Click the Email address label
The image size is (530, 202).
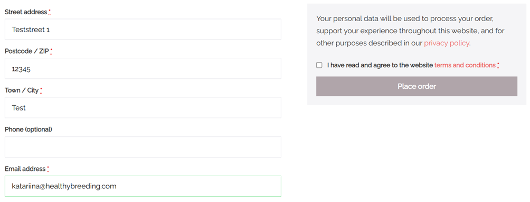click(25, 169)
